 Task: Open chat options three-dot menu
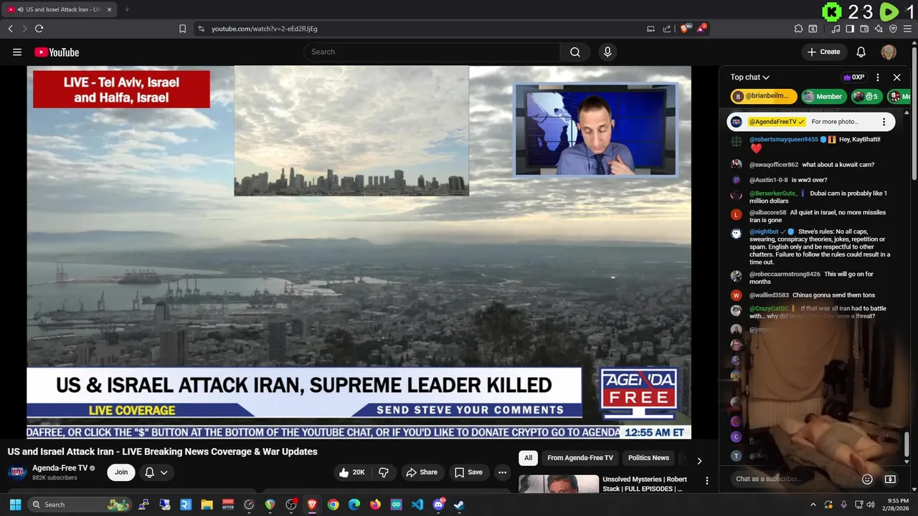pyautogui.click(x=878, y=77)
